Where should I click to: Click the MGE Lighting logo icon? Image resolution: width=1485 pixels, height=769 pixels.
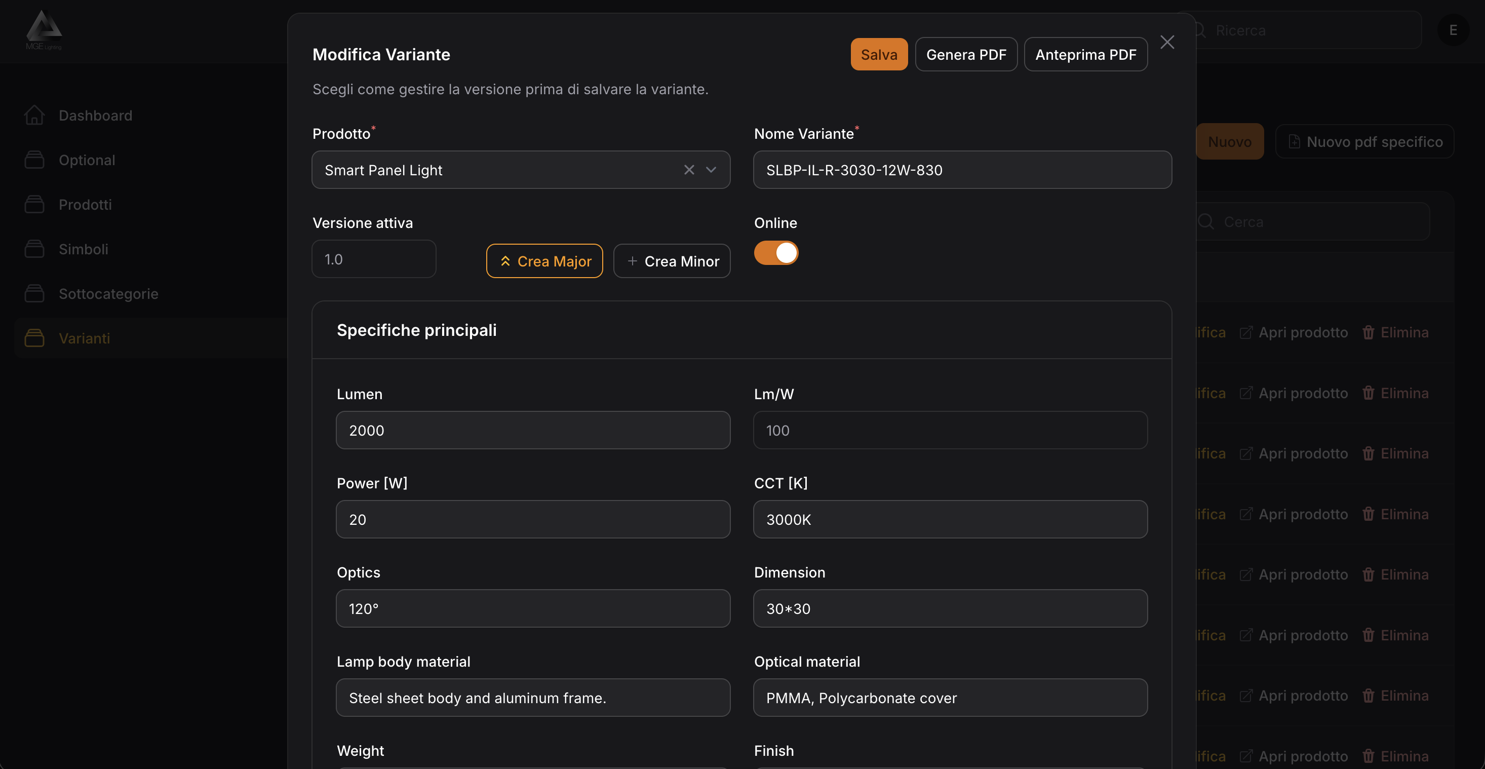click(x=44, y=30)
